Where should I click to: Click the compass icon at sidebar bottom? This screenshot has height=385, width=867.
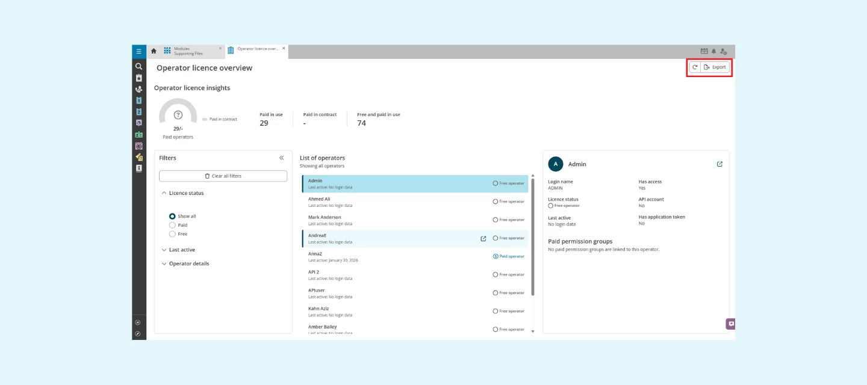click(138, 333)
